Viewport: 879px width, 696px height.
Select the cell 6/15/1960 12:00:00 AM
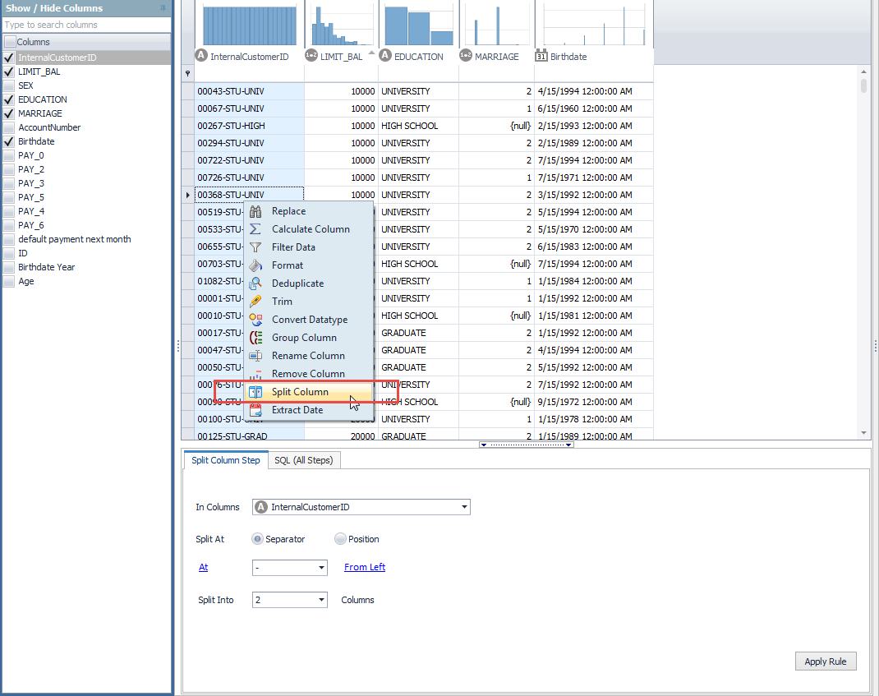coord(594,108)
